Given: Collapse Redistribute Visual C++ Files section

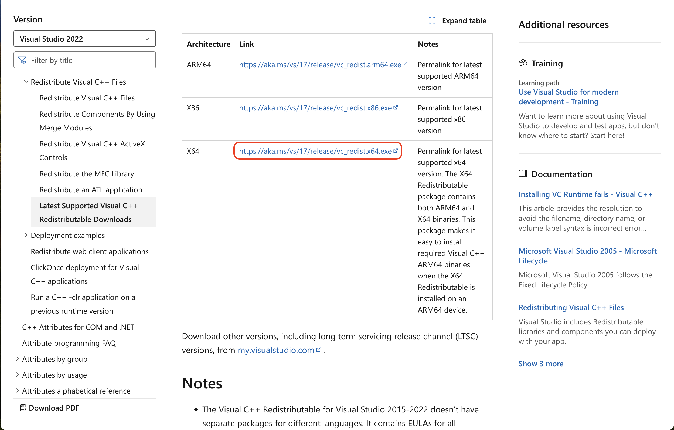Looking at the screenshot, I should click(26, 82).
